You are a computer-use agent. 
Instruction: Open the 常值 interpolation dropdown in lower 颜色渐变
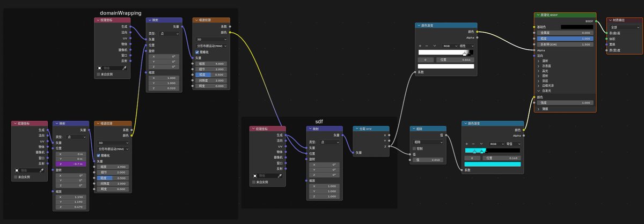pos(512,144)
